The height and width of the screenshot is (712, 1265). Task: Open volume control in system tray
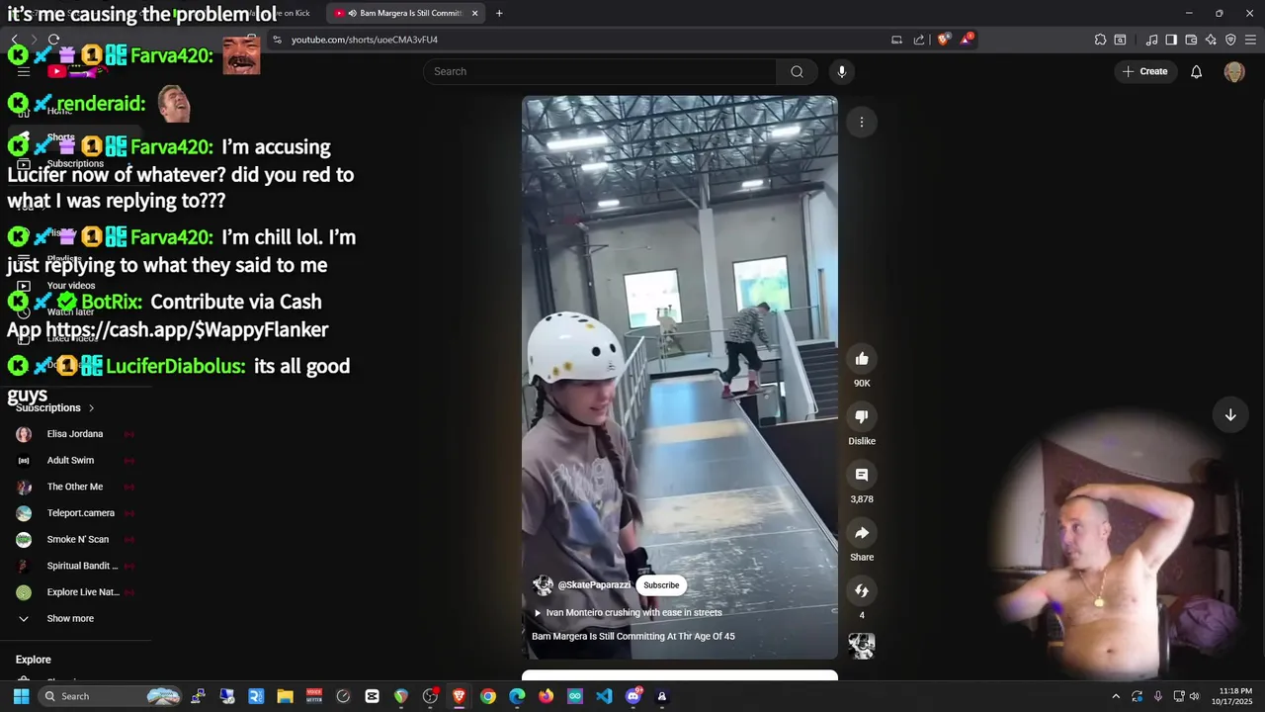click(1195, 696)
